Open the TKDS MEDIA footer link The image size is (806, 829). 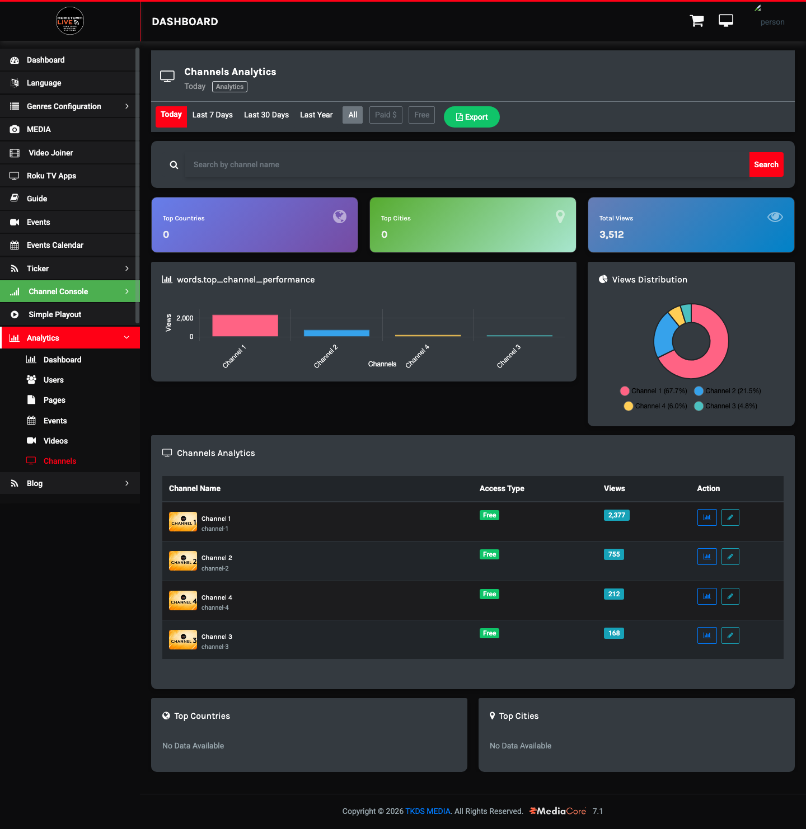pos(428,811)
